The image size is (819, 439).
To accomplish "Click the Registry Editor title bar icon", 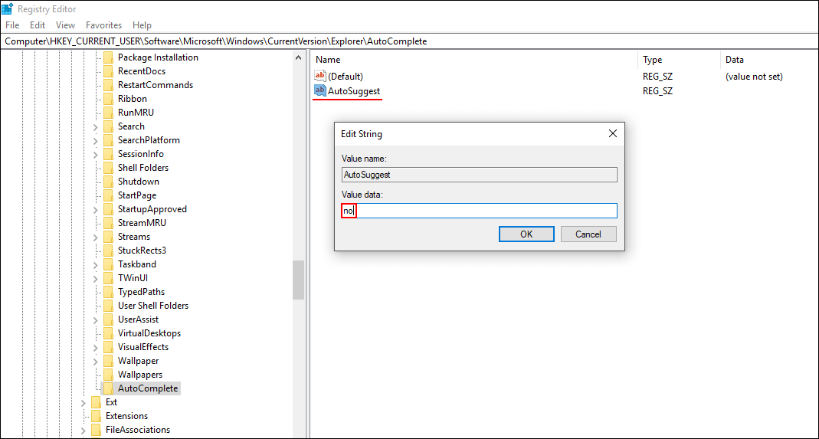I will [x=8, y=9].
